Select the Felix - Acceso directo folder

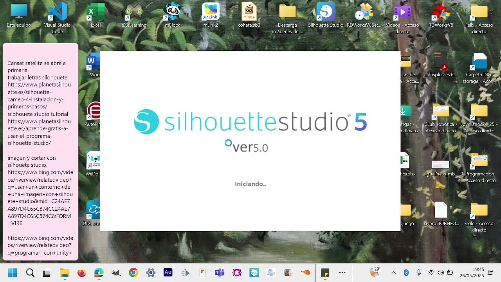pyautogui.click(x=479, y=18)
